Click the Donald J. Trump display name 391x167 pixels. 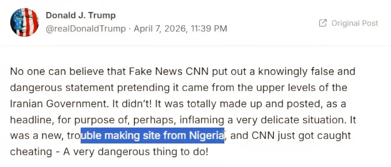[81, 16]
